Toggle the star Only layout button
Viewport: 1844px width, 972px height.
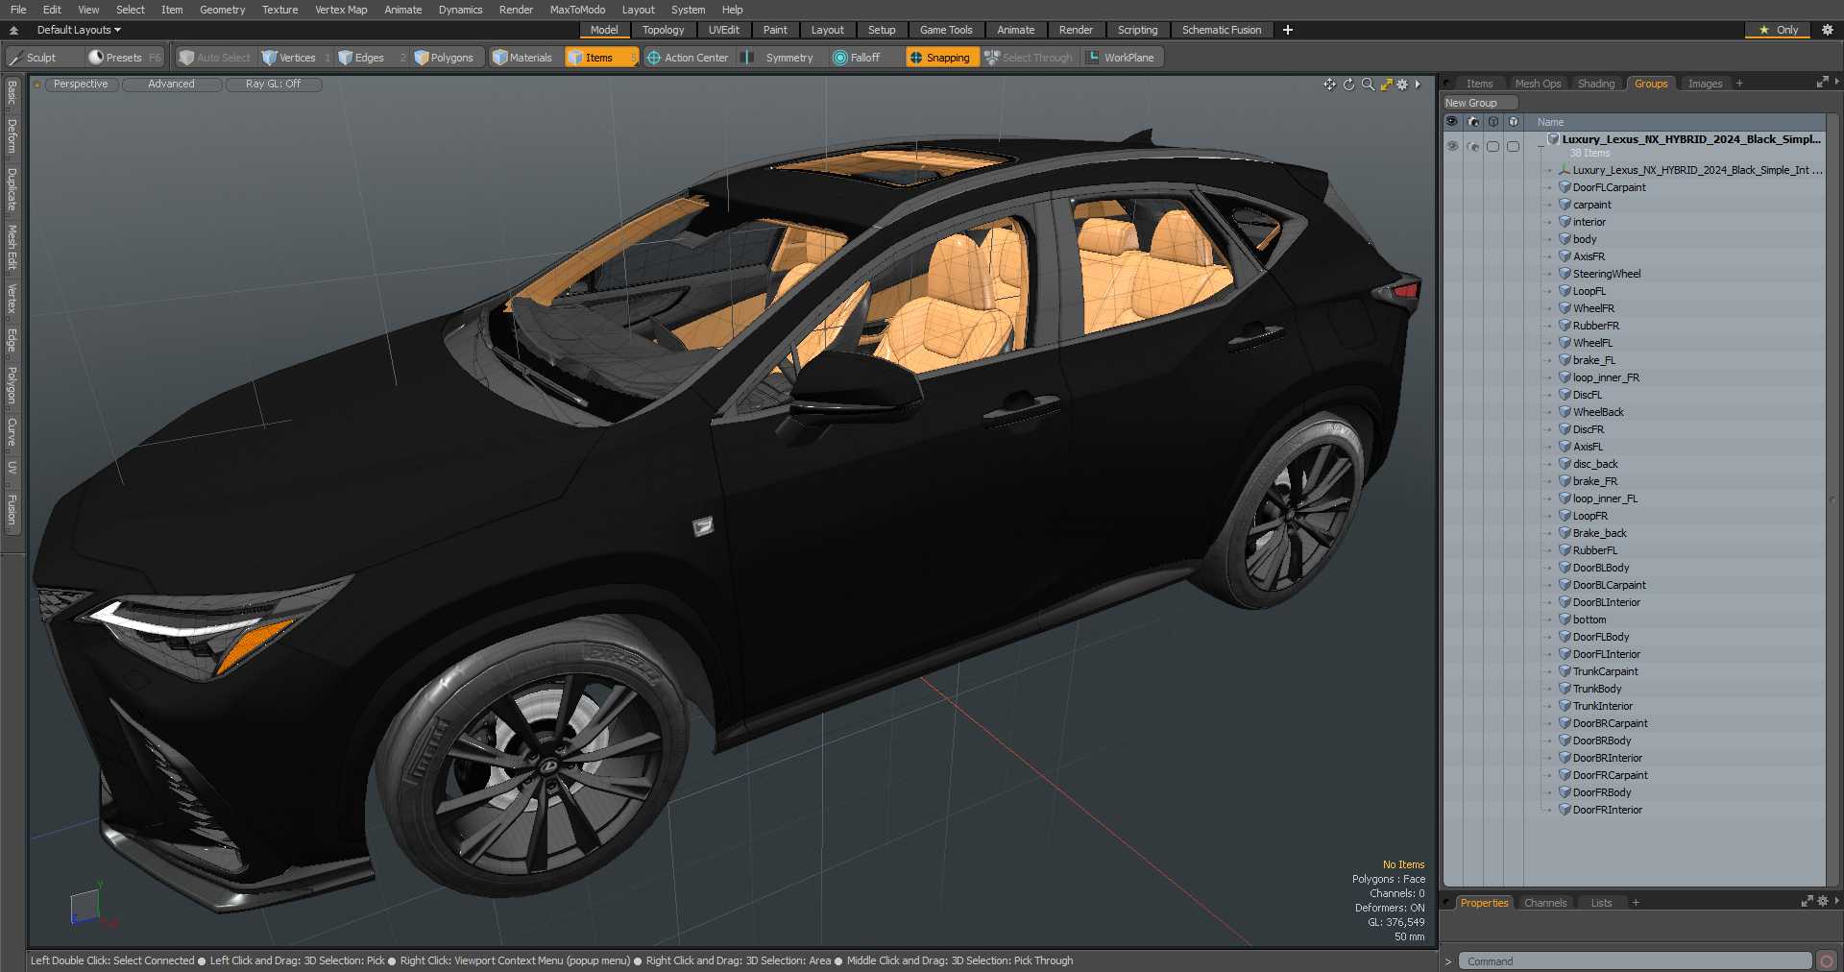pos(1778,30)
